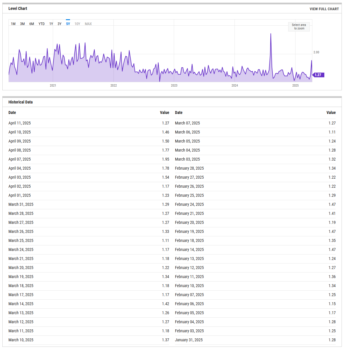Viewport: 343px width, 348px height.
Task: Select the MAX time range
Action: click(x=88, y=24)
